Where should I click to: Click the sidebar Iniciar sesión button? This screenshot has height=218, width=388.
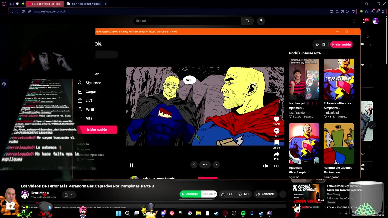(x=97, y=130)
